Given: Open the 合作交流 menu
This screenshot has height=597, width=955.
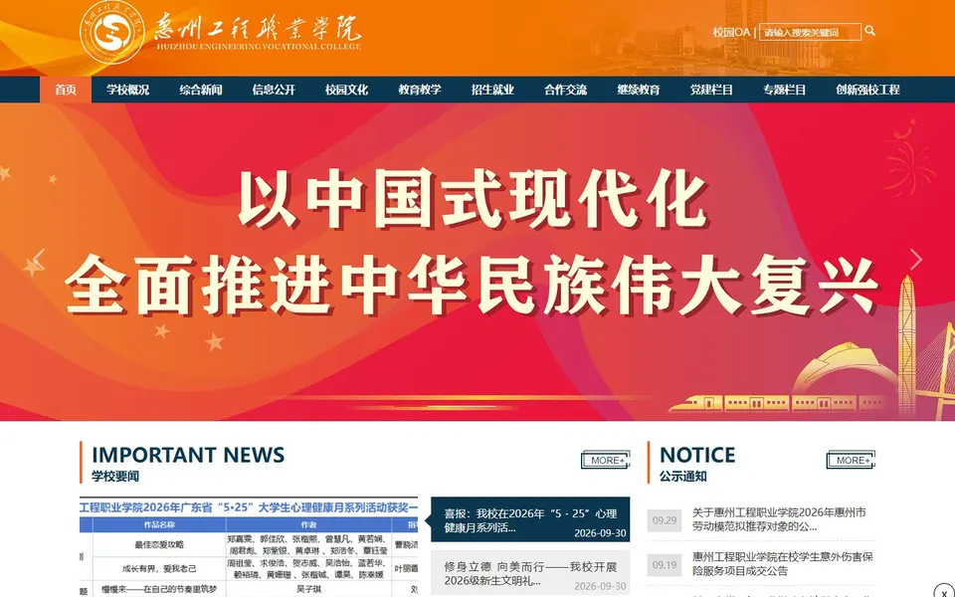Looking at the screenshot, I should click(565, 90).
